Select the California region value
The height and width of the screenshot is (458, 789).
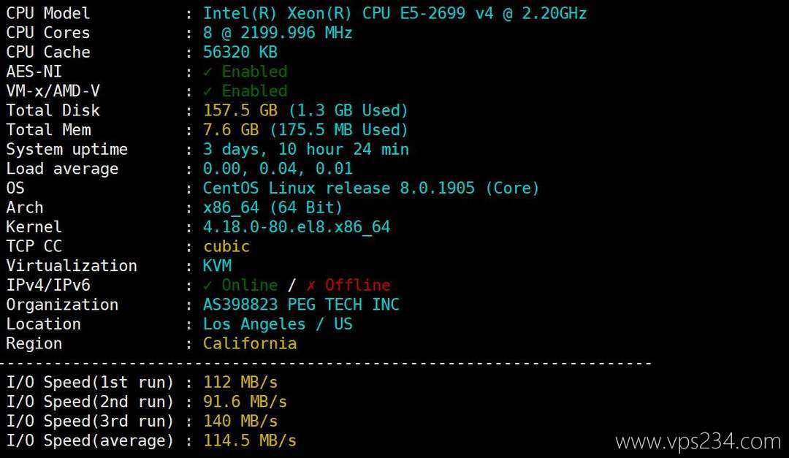click(x=250, y=343)
